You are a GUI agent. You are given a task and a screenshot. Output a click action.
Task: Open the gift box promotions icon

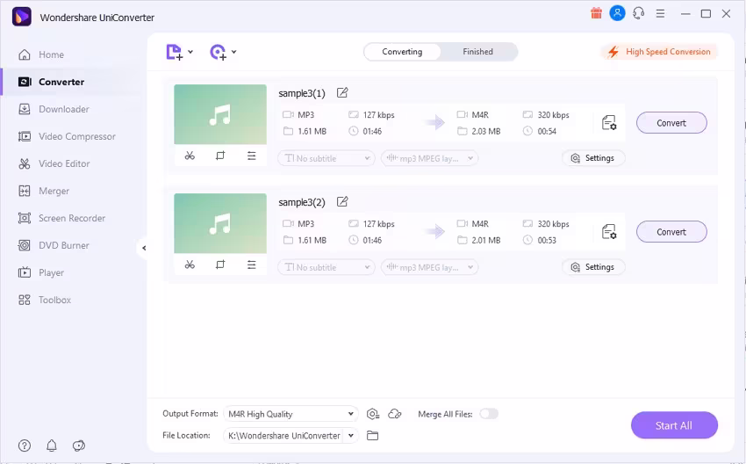point(596,13)
